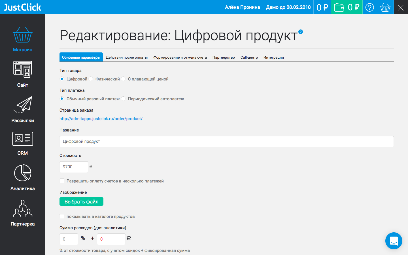Image resolution: width=408 pixels, height=255 pixels.
Task: Open the chat support widget
Action: coord(394,241)
